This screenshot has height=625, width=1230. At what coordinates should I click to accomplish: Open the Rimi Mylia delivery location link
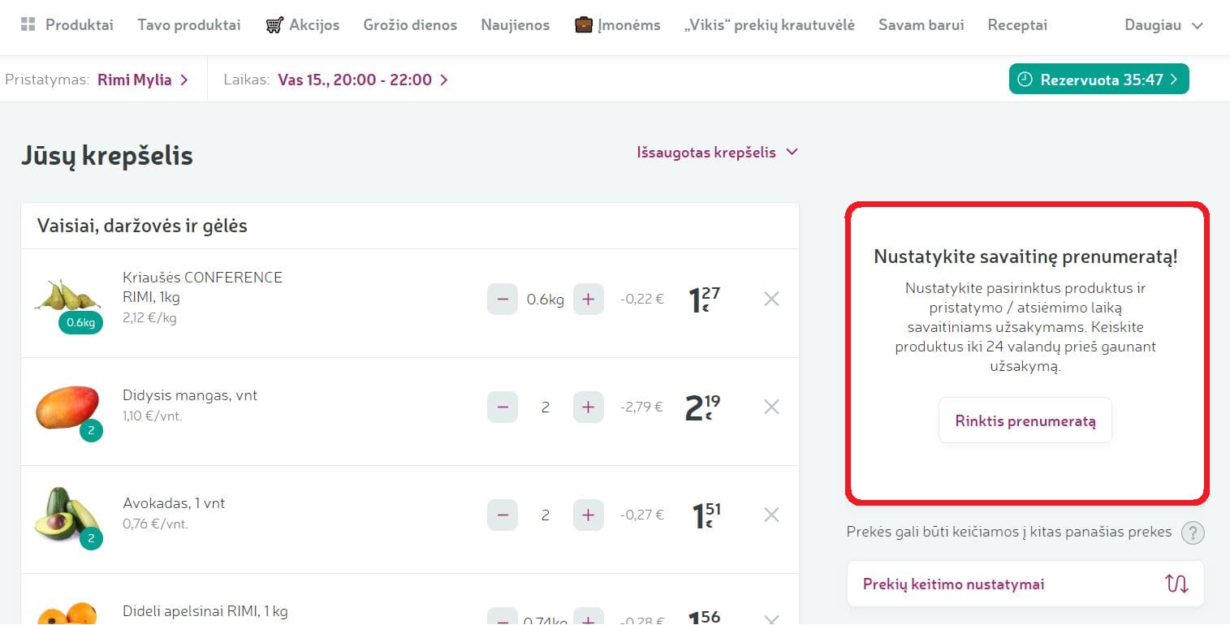(x=142, y=80)
